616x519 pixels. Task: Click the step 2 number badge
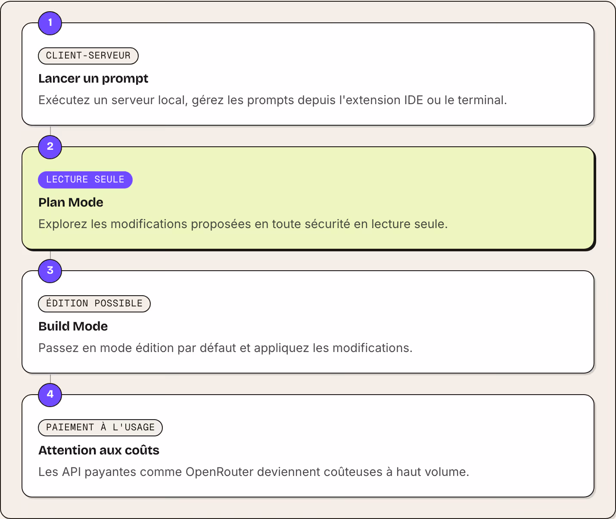point(50,147)
